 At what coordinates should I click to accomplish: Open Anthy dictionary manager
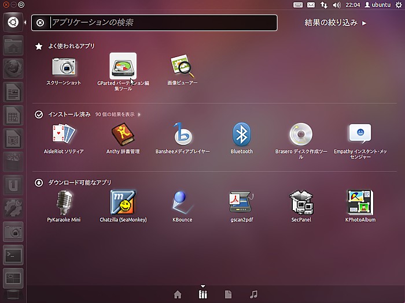(x=123, y=139)
